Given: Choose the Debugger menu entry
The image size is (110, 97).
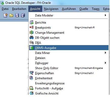Looking at the screenshot, I should pyautogui.click(x=69, y=63).
